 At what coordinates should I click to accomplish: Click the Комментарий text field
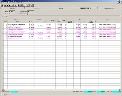click(x=65, y=16)
